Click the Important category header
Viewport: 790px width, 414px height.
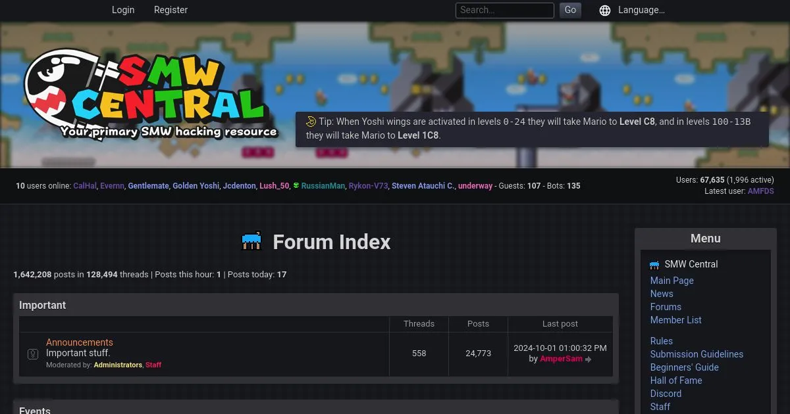pyautogui.click(x=43, y=306)
